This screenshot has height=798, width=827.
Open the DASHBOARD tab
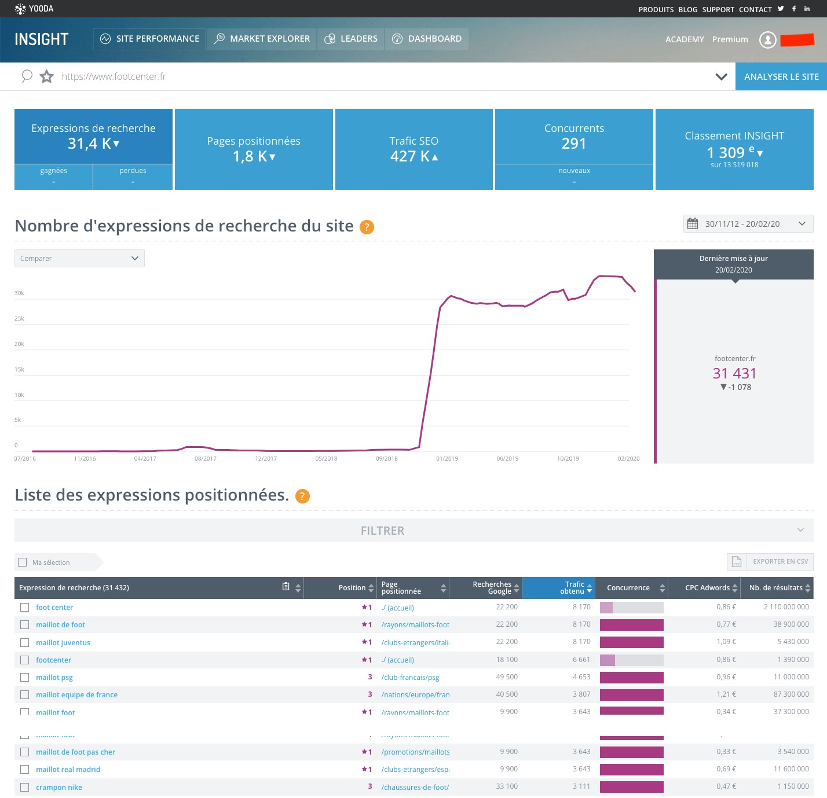click(427, 39)
